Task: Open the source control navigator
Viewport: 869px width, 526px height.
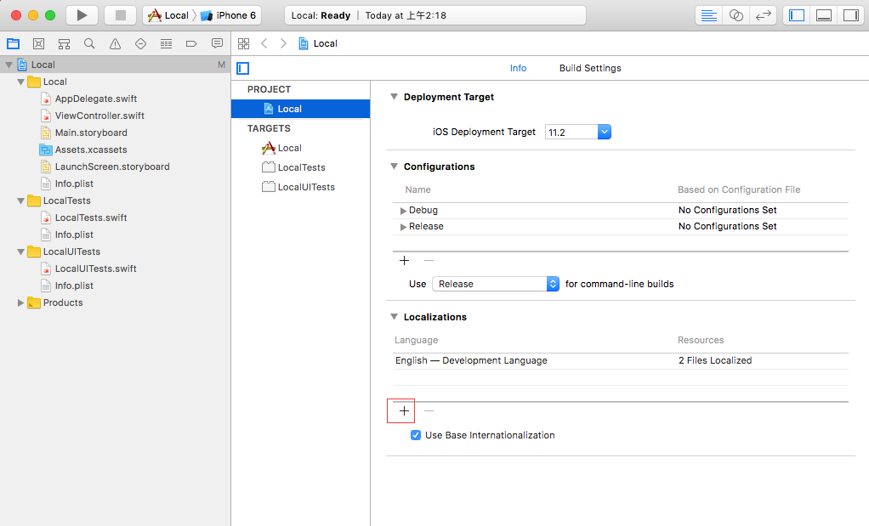Action: pyautogui.click(x=38, y=43)
